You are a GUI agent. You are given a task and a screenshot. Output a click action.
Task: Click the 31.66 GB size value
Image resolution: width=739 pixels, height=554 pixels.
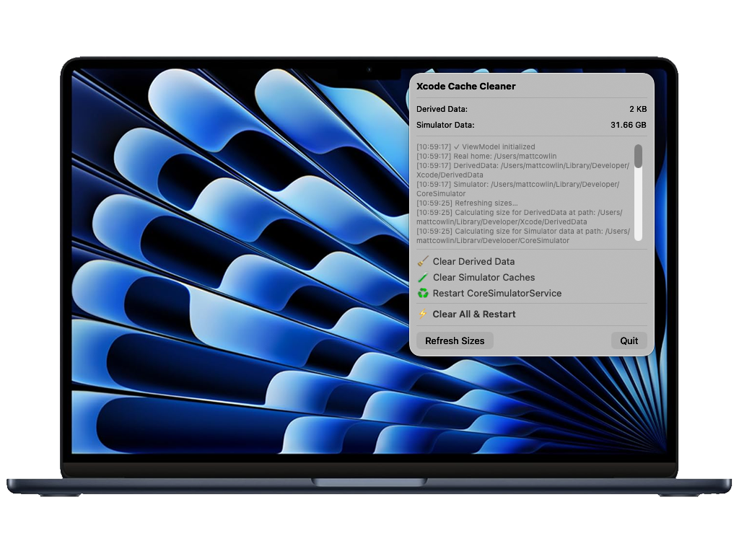[x=629, y=125]
